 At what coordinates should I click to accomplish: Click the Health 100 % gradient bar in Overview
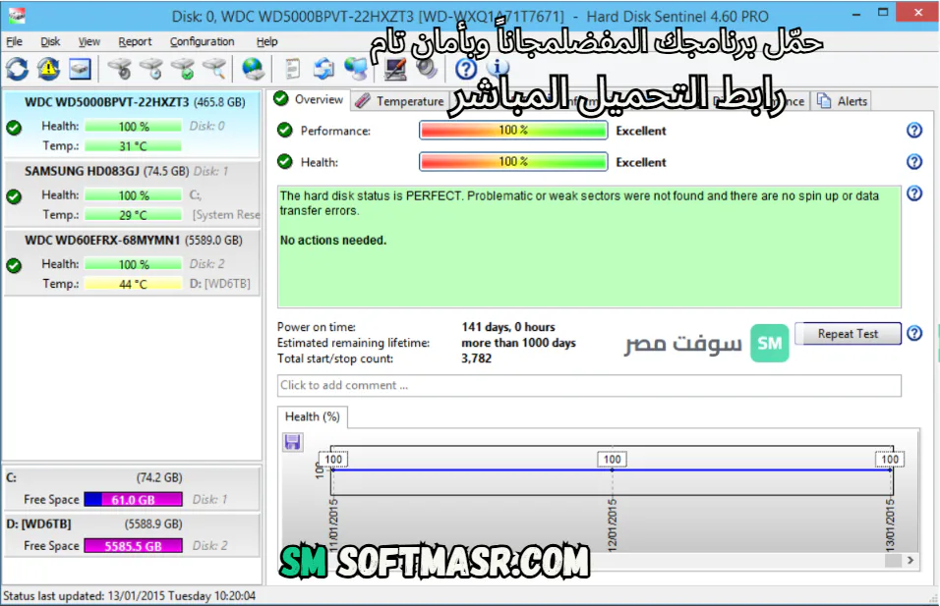click(513, 162)
